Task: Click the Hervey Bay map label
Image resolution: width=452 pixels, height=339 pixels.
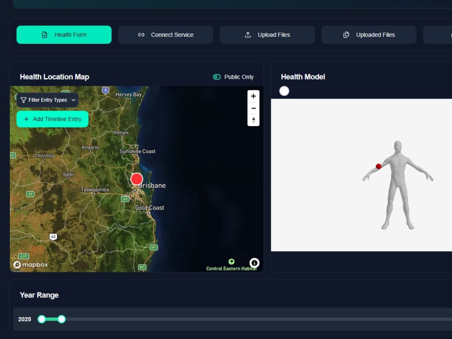Action: [128, 94]
